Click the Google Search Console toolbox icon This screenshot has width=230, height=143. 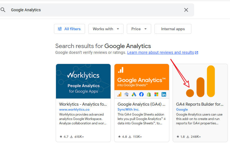127,94
